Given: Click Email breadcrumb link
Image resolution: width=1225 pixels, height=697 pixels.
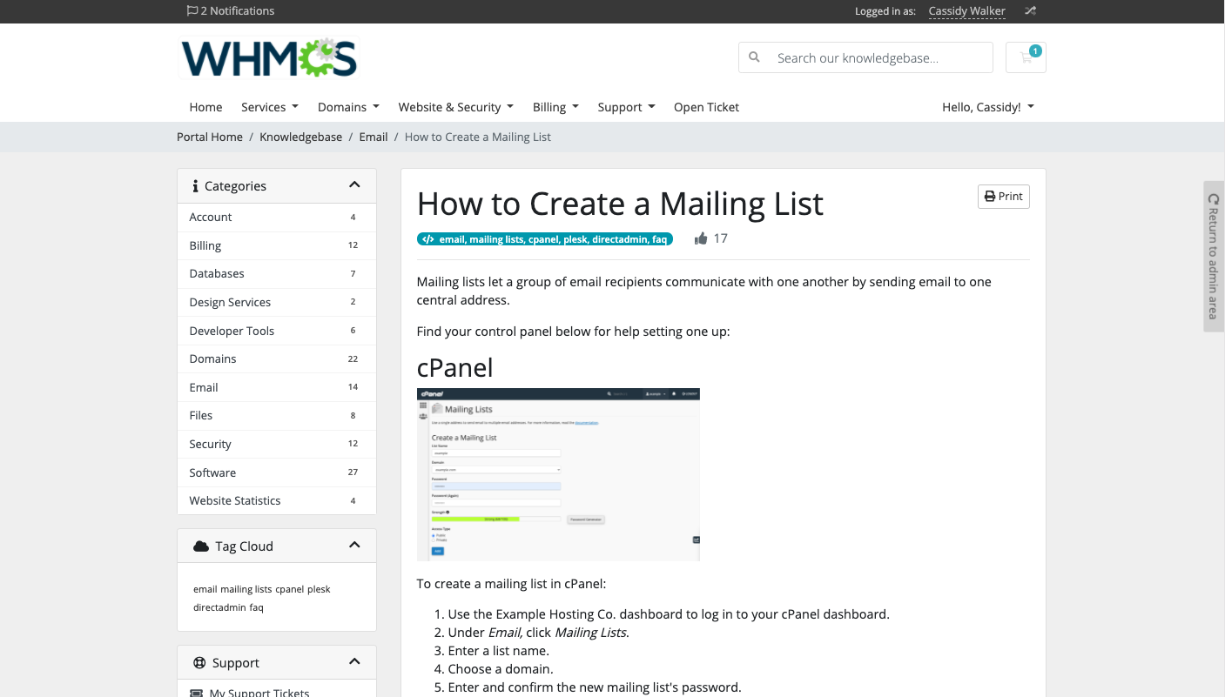Looking at the screenshot, I should (x=374, y=137).
